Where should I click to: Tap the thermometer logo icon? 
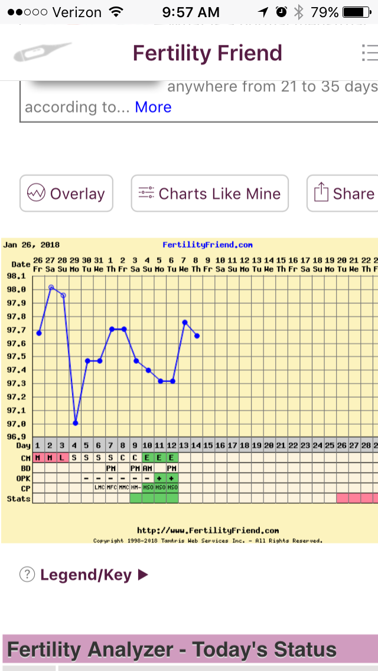43,53
